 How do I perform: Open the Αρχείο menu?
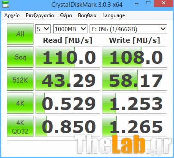(x=12, y=15)
